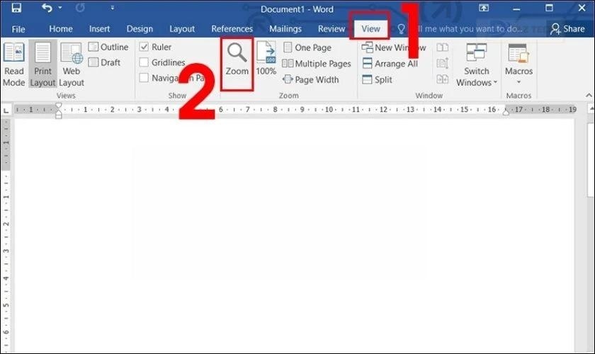Enable the Gridlines checkbox
The width and height of the screenshot is (595, 354).
(144, 62)
